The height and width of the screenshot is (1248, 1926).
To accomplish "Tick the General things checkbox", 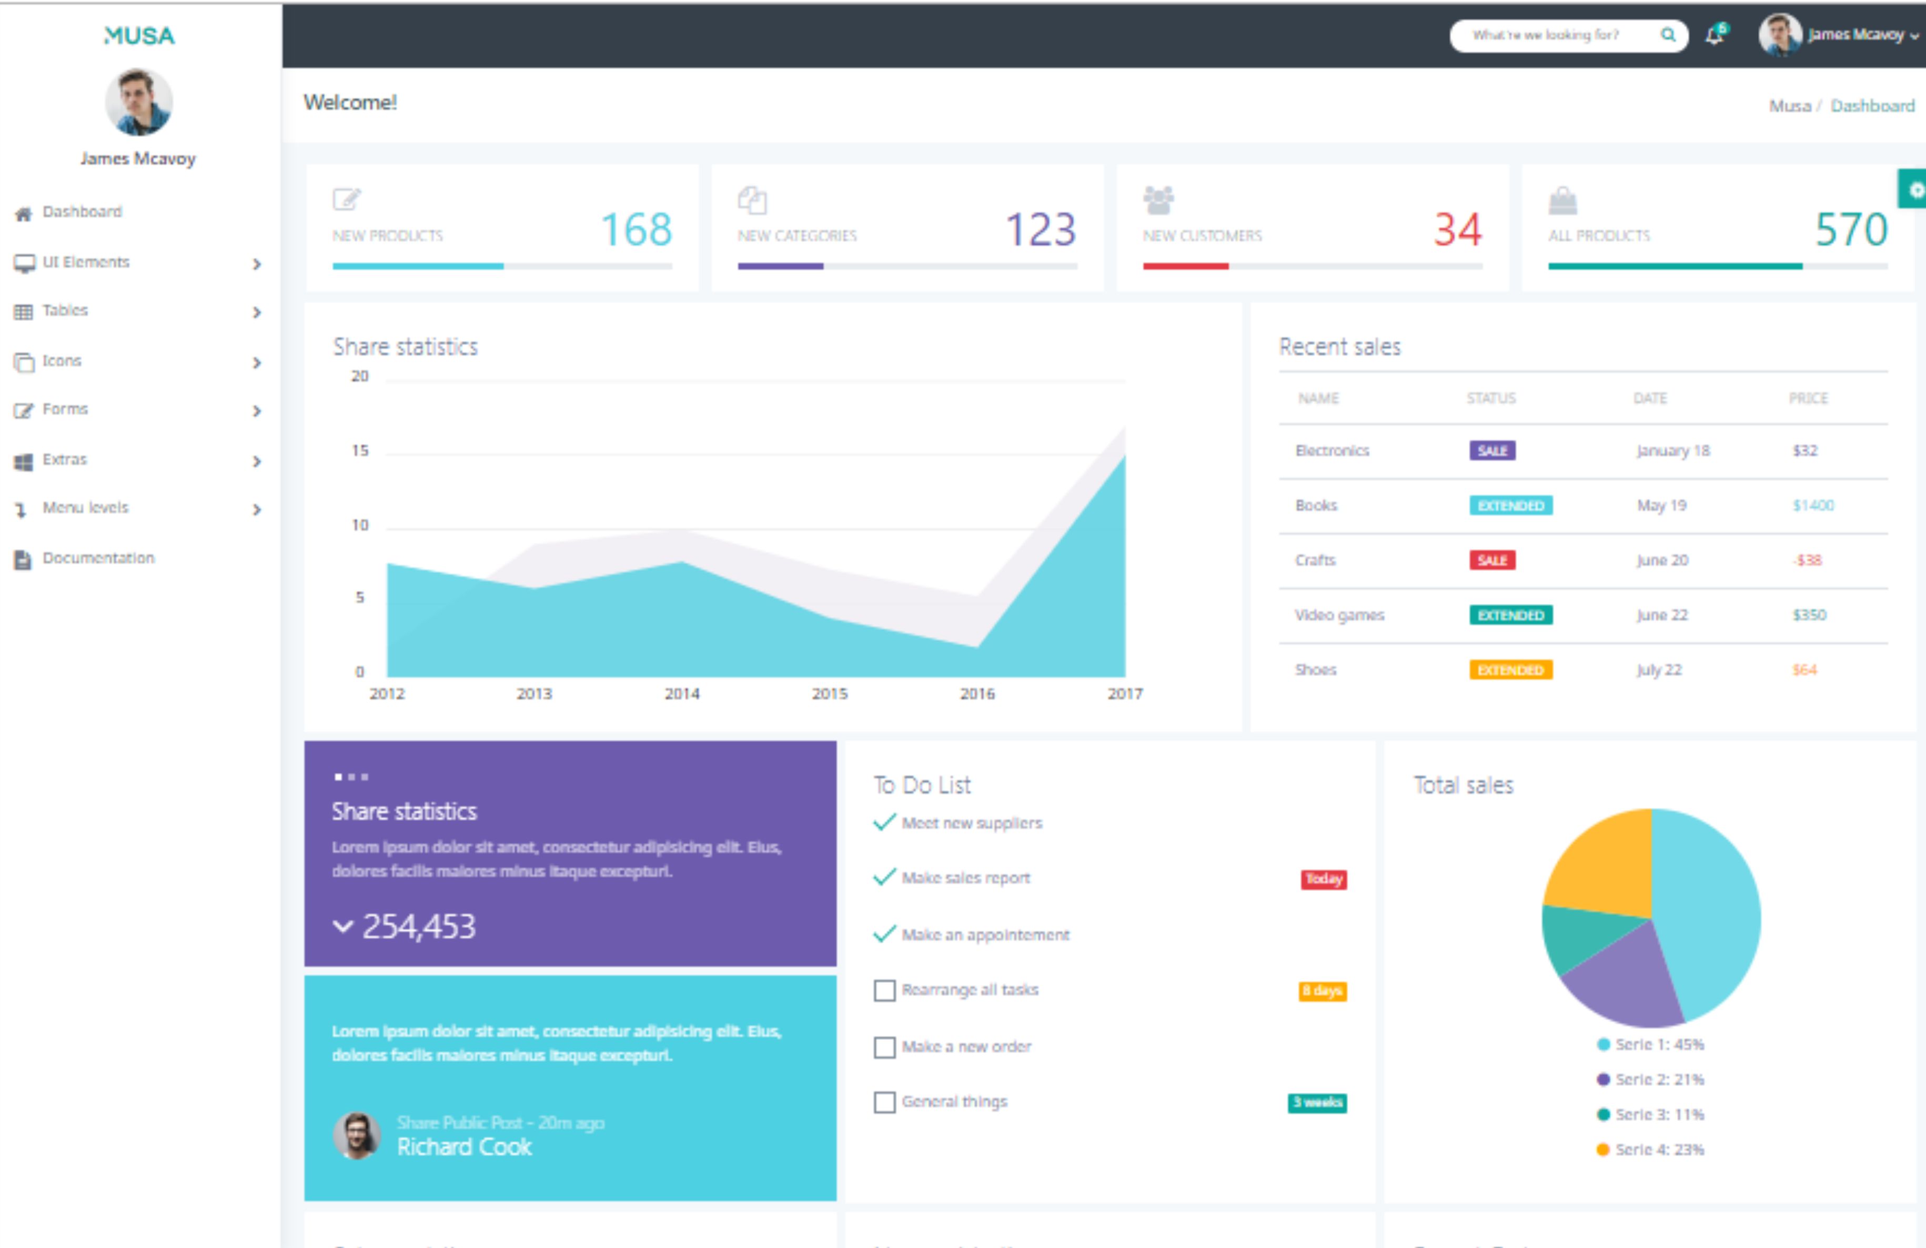I will click(x=884, y=1102).
